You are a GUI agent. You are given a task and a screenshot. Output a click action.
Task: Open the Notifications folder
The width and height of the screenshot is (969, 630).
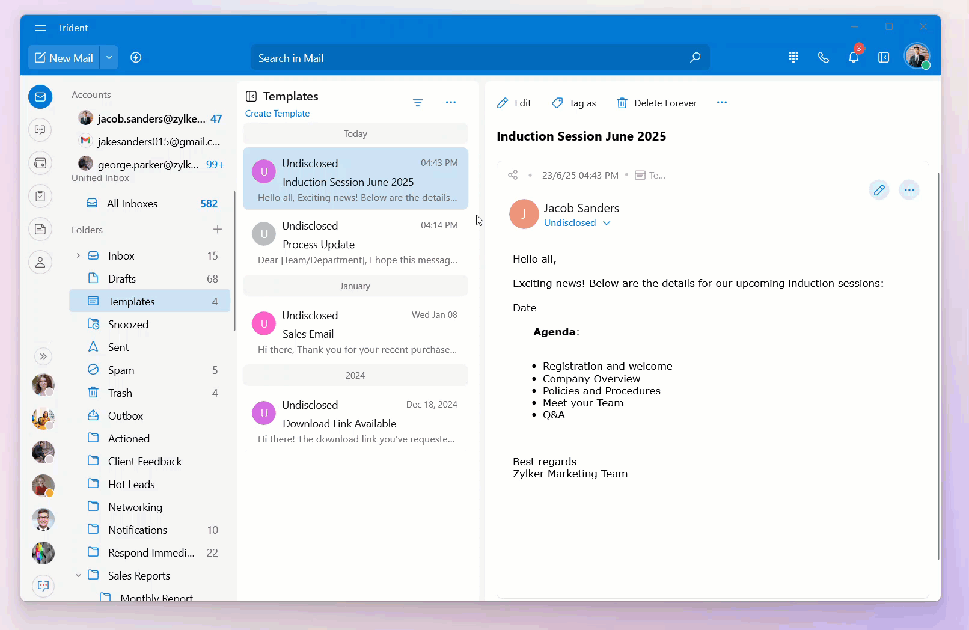click(x=150, y=530)
